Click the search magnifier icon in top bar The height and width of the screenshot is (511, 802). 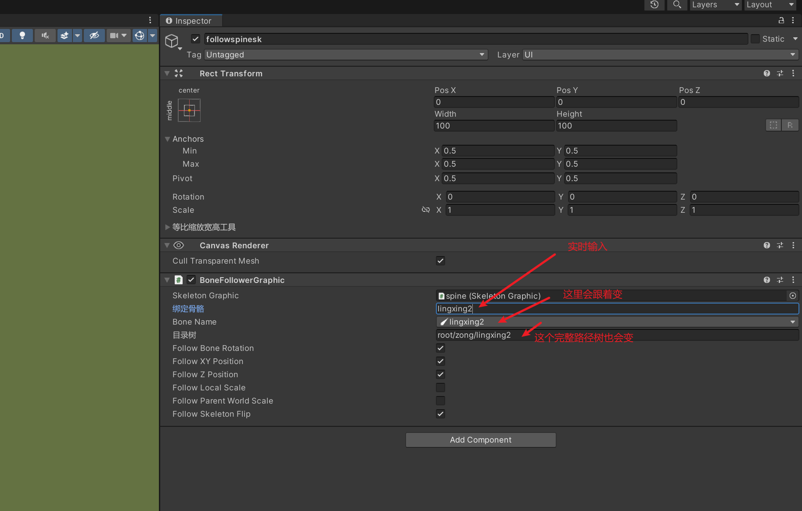pos(677,4)
